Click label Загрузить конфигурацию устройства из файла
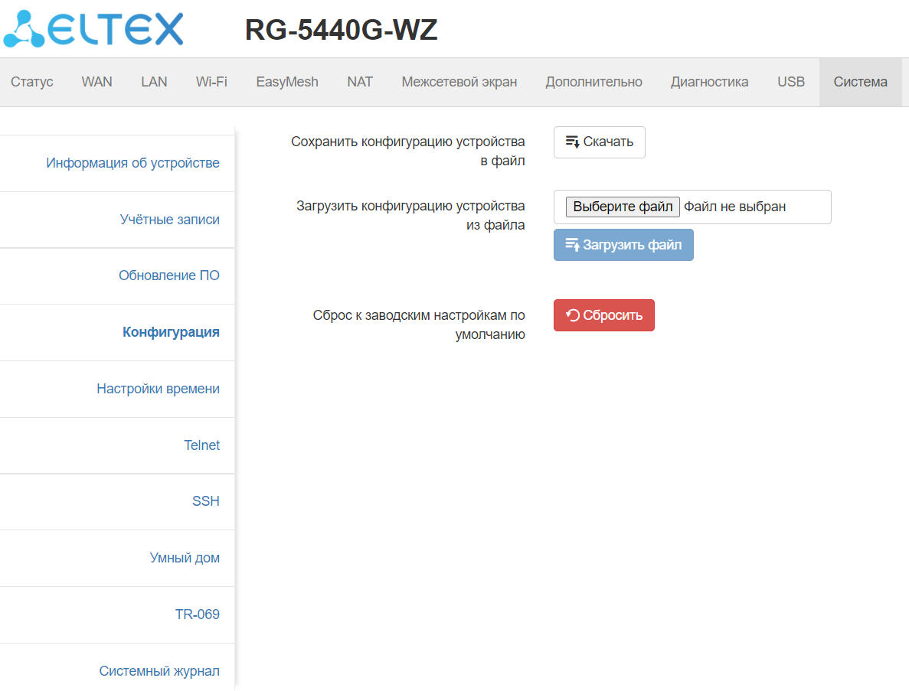This screenshot has height=691, width=909. [410, 216]
